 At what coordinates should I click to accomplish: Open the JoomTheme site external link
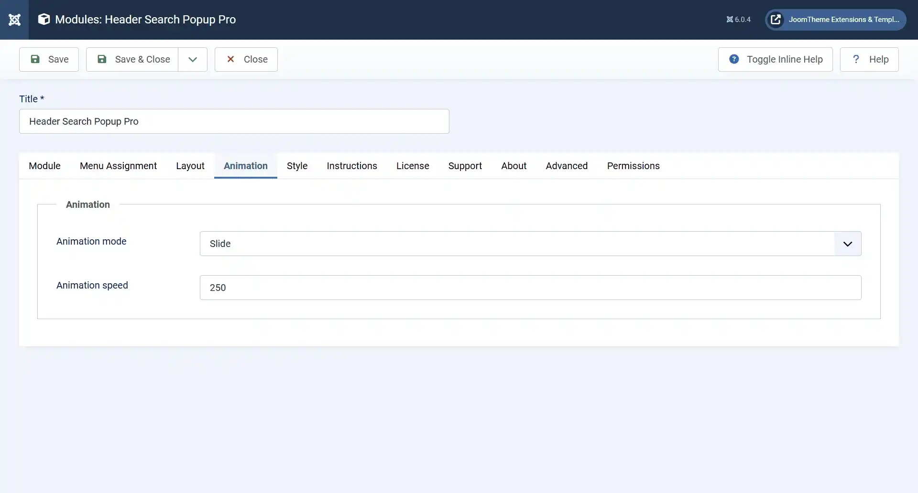point(835,20)
